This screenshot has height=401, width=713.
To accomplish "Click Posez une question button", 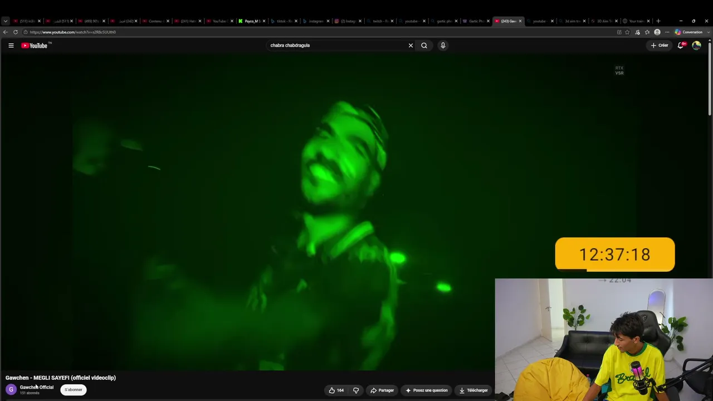I will point(427,390).
